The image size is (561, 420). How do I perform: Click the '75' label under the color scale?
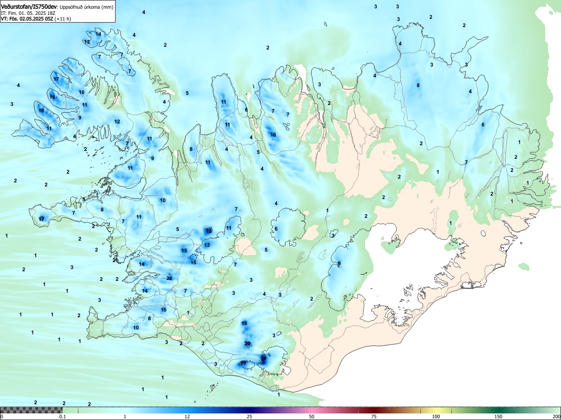click(x=374, y=416)
